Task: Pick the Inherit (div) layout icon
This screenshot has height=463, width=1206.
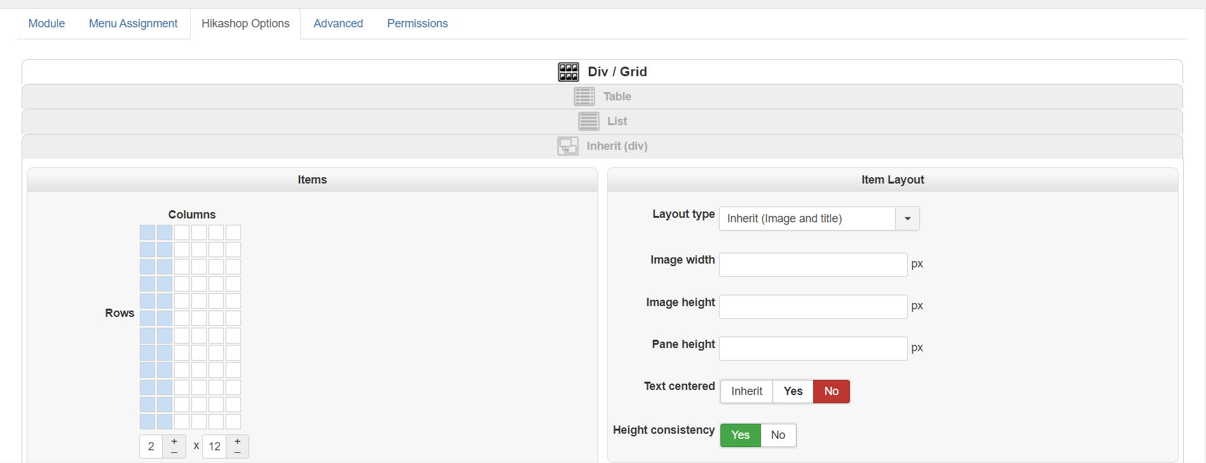Action: pos(568,146)
